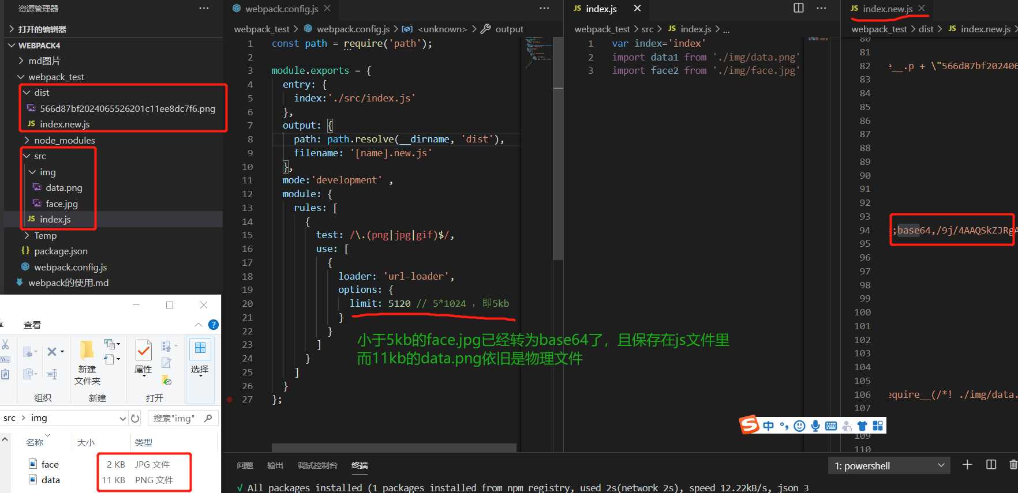
Task: Open the powershell terminal selector dropdown
Action: click(889, 465)
